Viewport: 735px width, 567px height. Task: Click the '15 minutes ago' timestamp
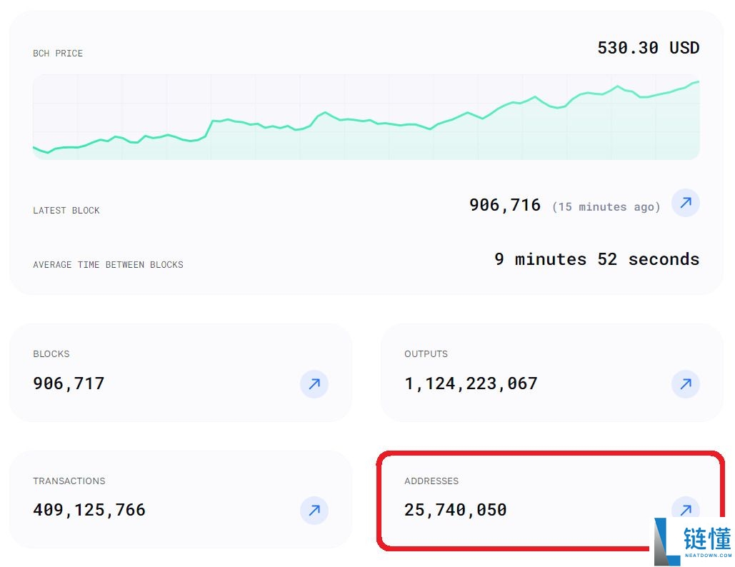click(606, 207)
